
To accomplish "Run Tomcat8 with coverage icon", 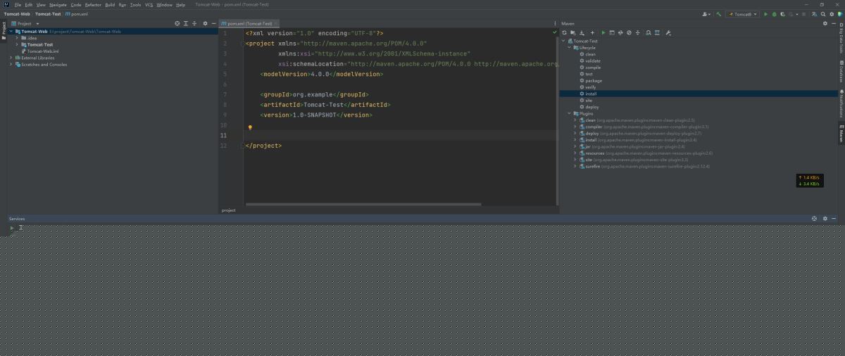I will point(782,14).
